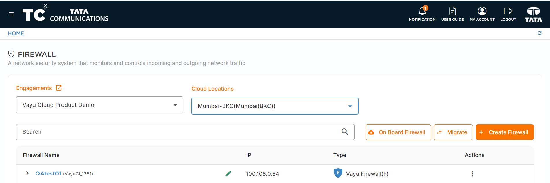Screen dimensions: 550x183
Task: Open the User Guide document icon
Action: (x=452, y=11)
